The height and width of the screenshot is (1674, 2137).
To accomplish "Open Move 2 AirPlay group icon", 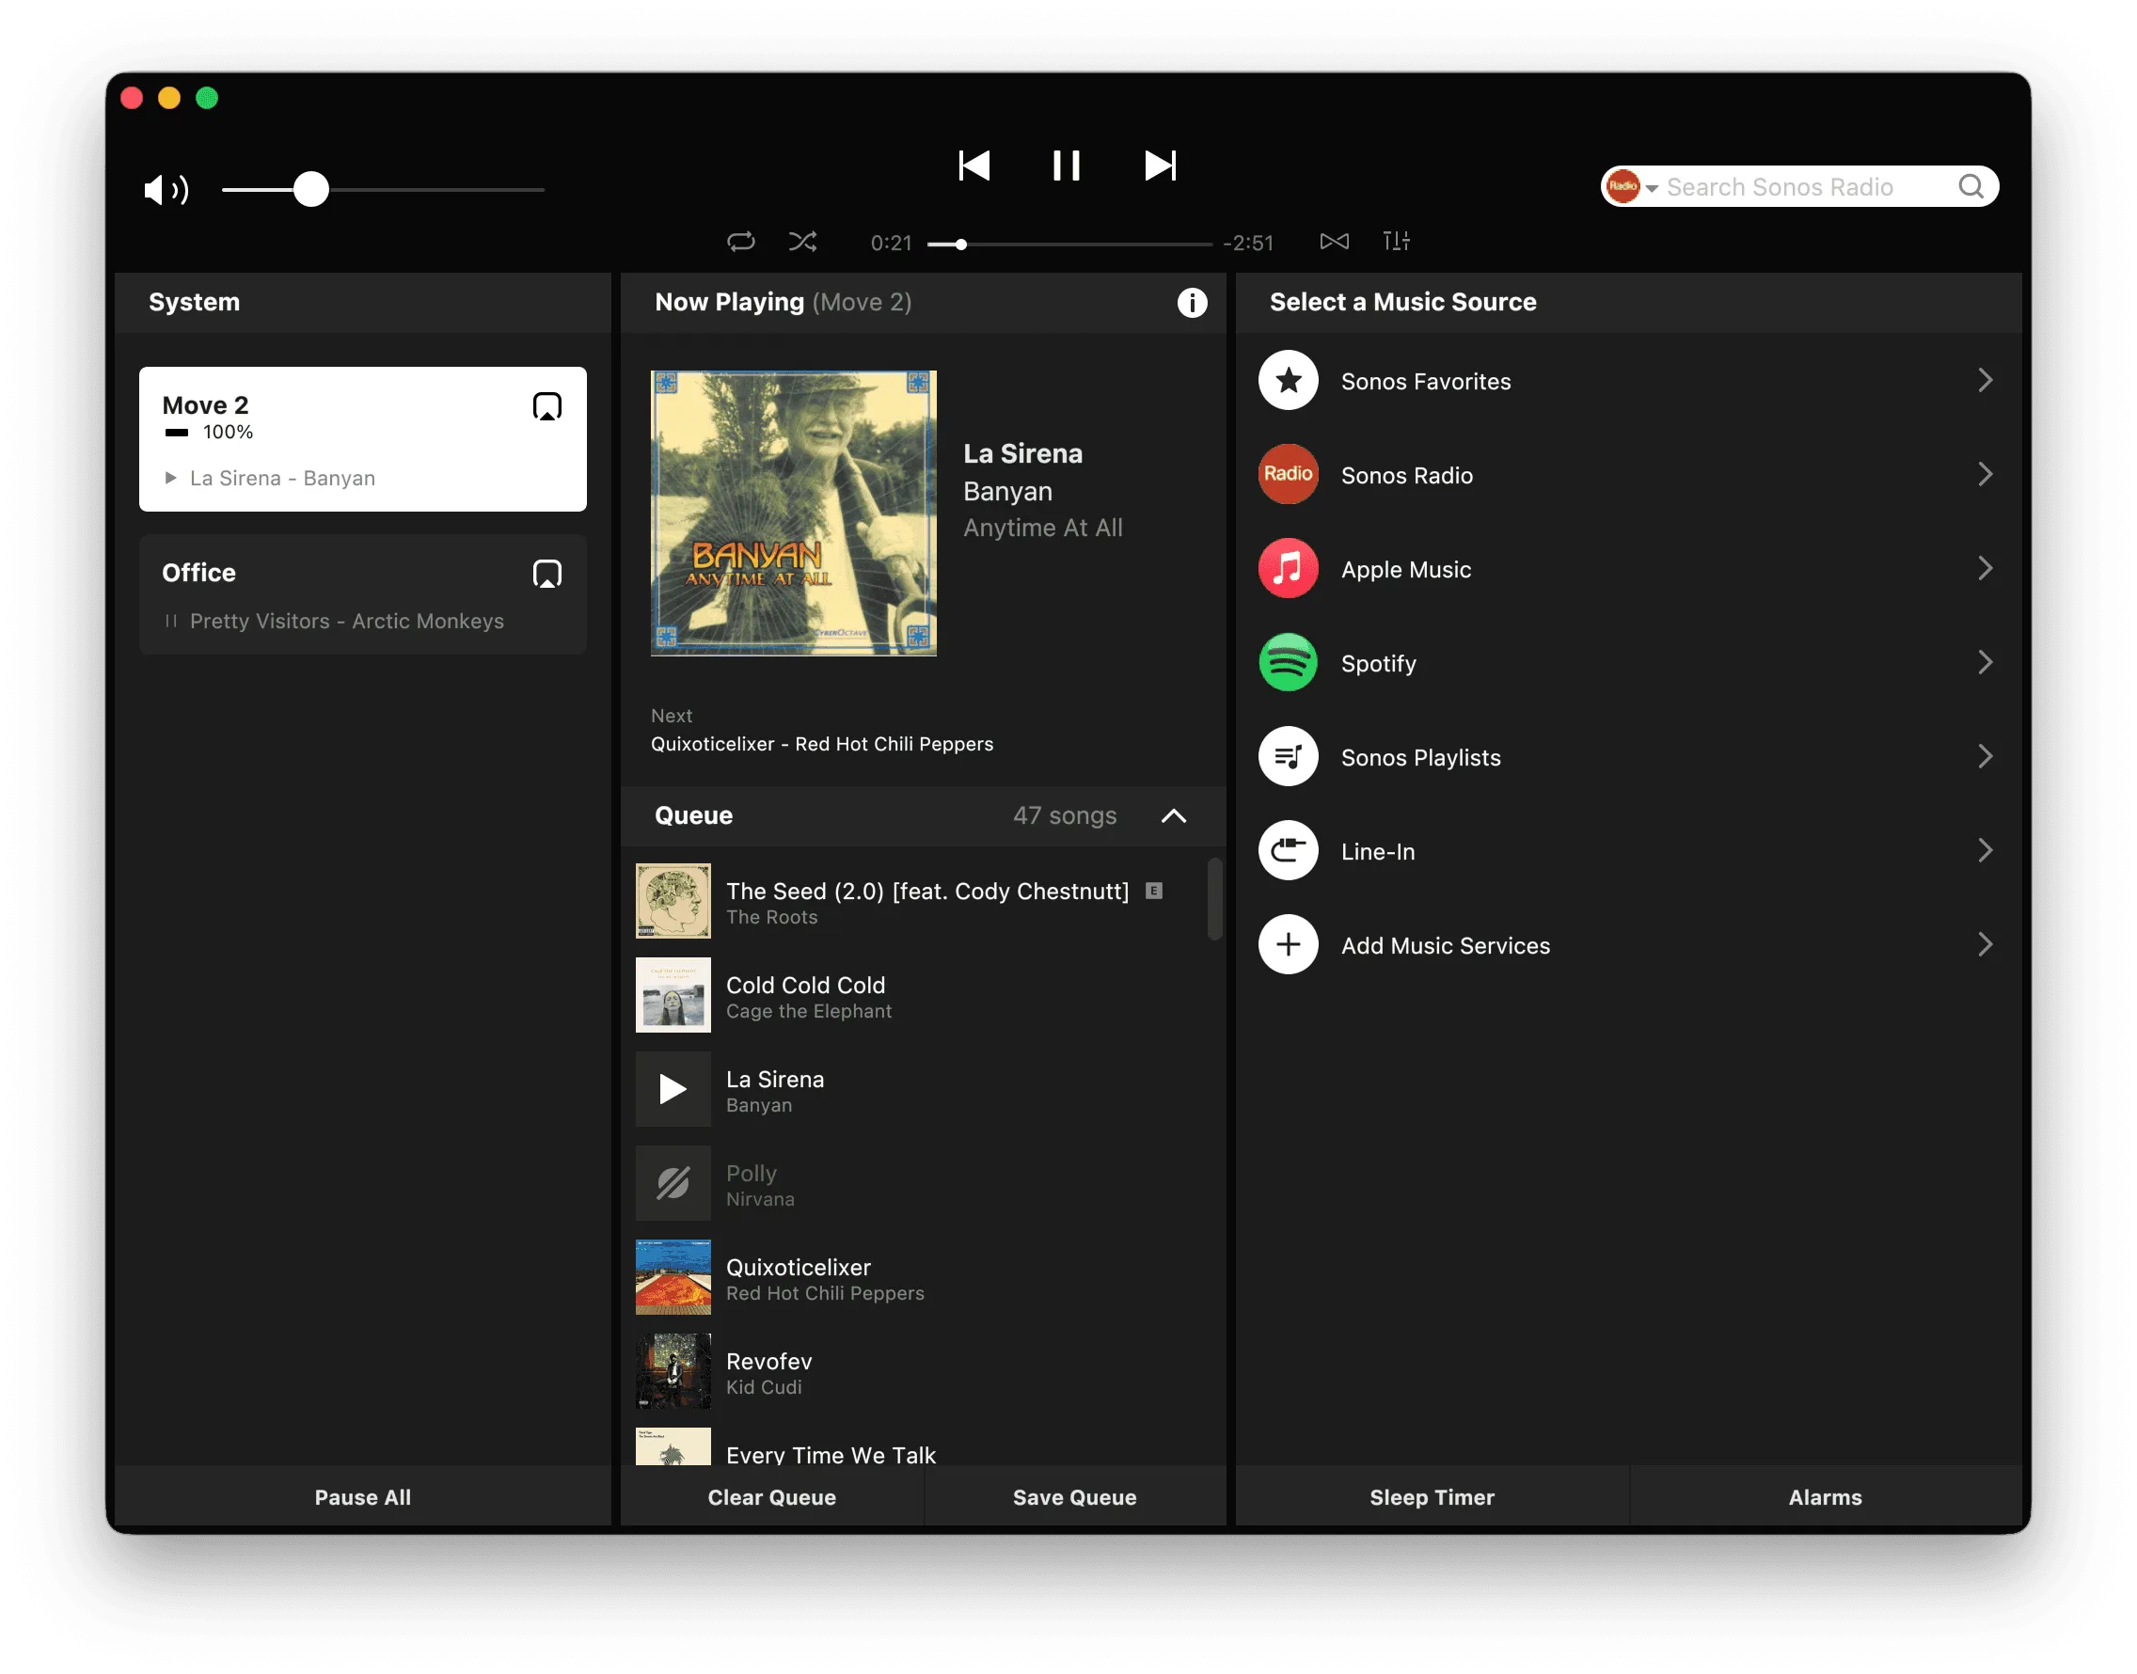I will pyautogui.click(x=547, y=405).
